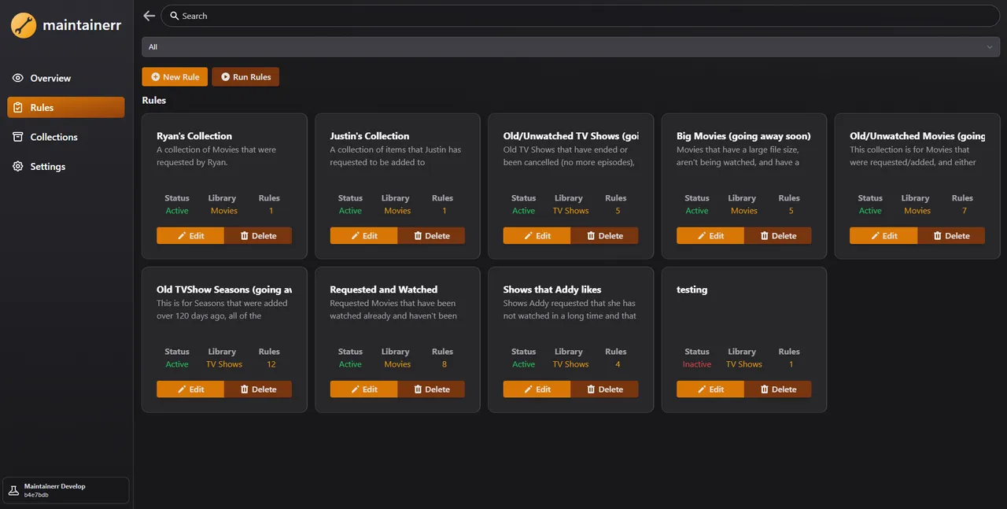Open the Settings page via its gear icon

pos(17,166)
